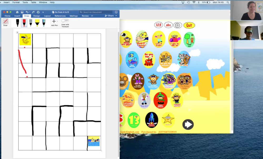
Task: Click the yellow Quit button
Action: coord(189,25)
